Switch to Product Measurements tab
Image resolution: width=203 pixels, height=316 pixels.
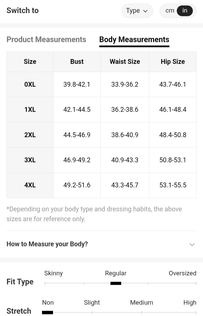click(46, 39)
